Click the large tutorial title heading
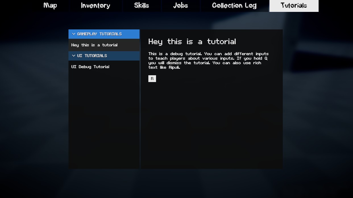The height and width of the screenshot is (198, 353). click(x=192, y=42)
